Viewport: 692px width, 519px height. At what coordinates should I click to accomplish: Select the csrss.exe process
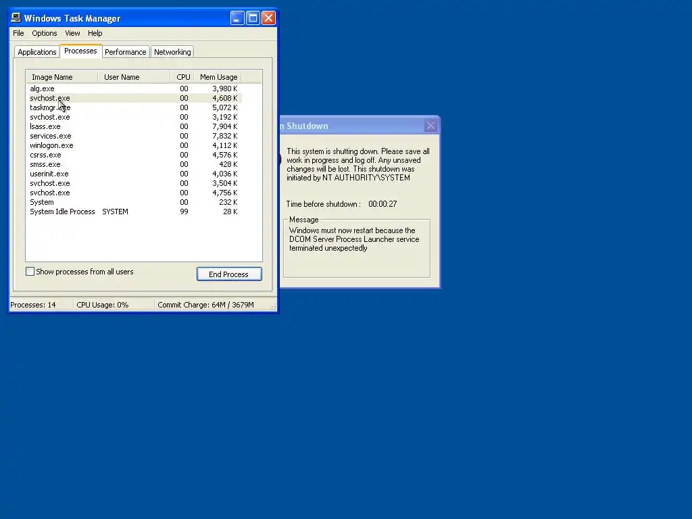(x=134, y=155)
